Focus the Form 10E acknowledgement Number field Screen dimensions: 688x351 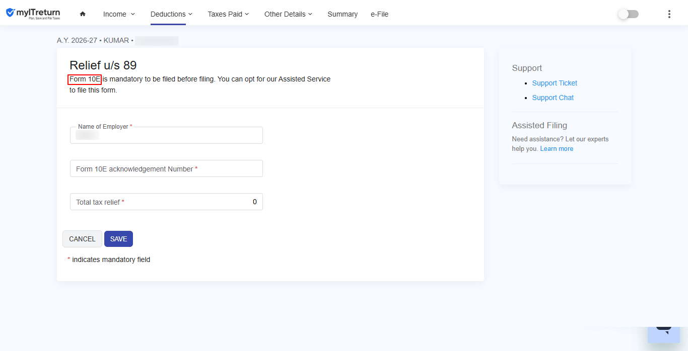tap(166, 168)
